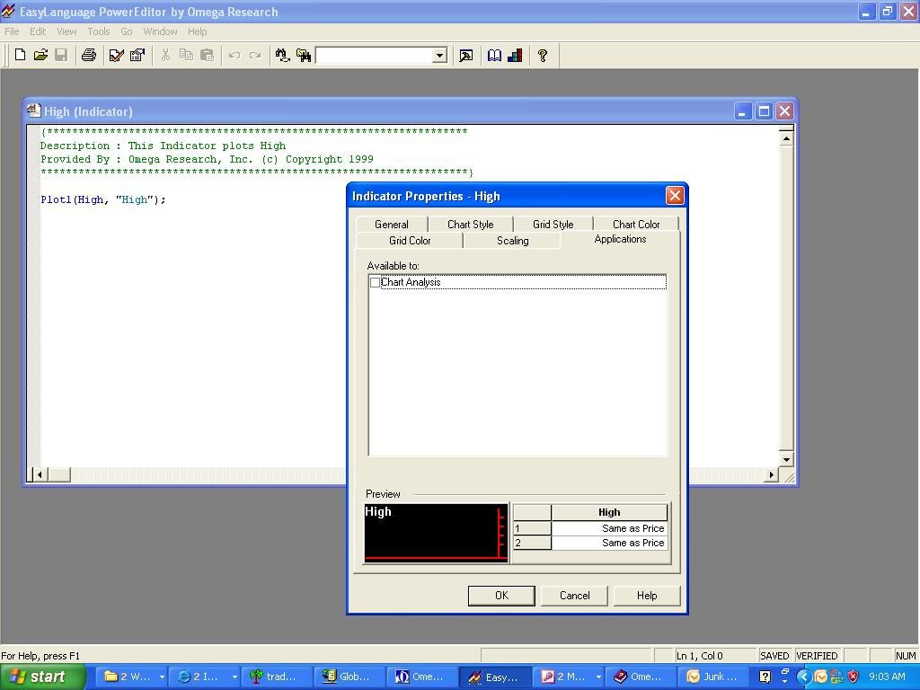This screenshot has width=920, height=690.
Task: Click the 'Provided By : Omega Research' comment line
Action: (207, 159)
